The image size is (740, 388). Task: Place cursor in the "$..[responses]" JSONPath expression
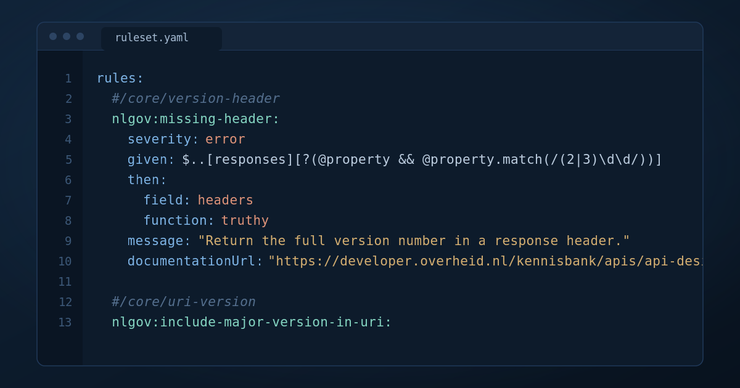(422, 160)
